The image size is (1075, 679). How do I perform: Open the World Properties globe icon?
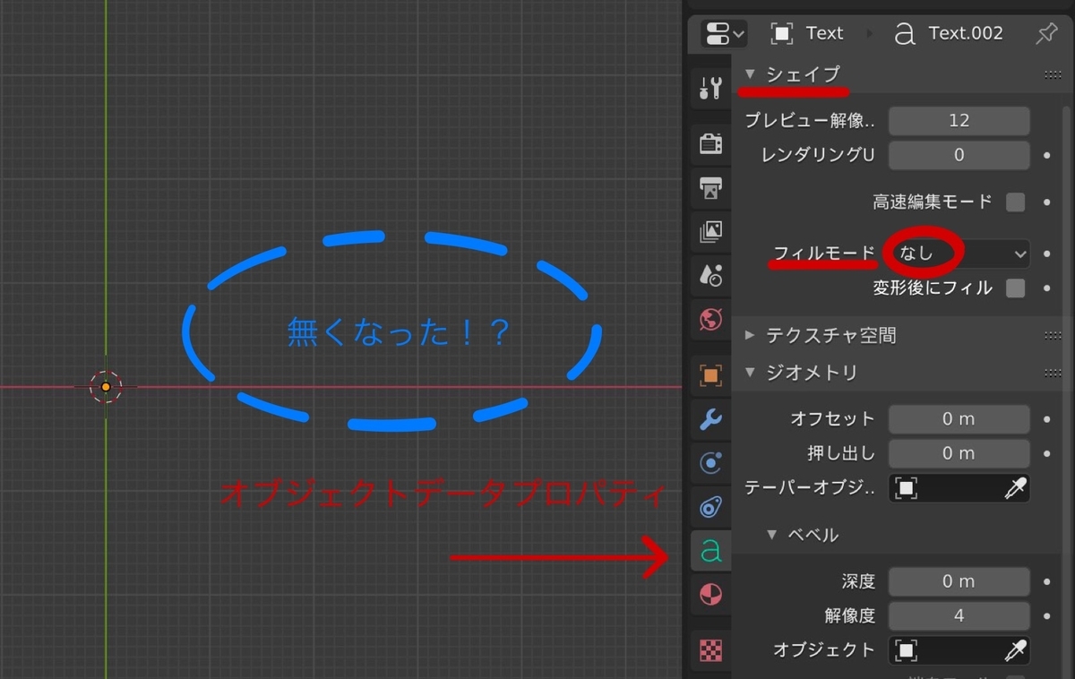coord(710,319)
